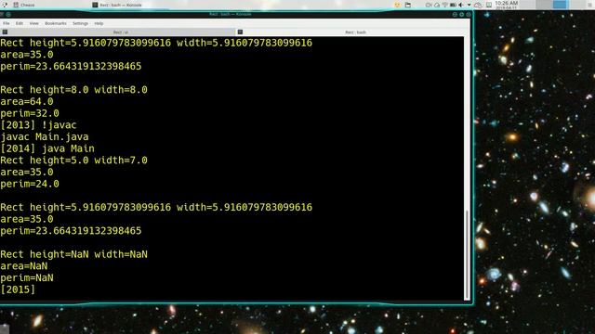Switch to the blue highlighted virtual desktop
The image size is (595, 334).
pyautogui.click(x=560, y=5)
